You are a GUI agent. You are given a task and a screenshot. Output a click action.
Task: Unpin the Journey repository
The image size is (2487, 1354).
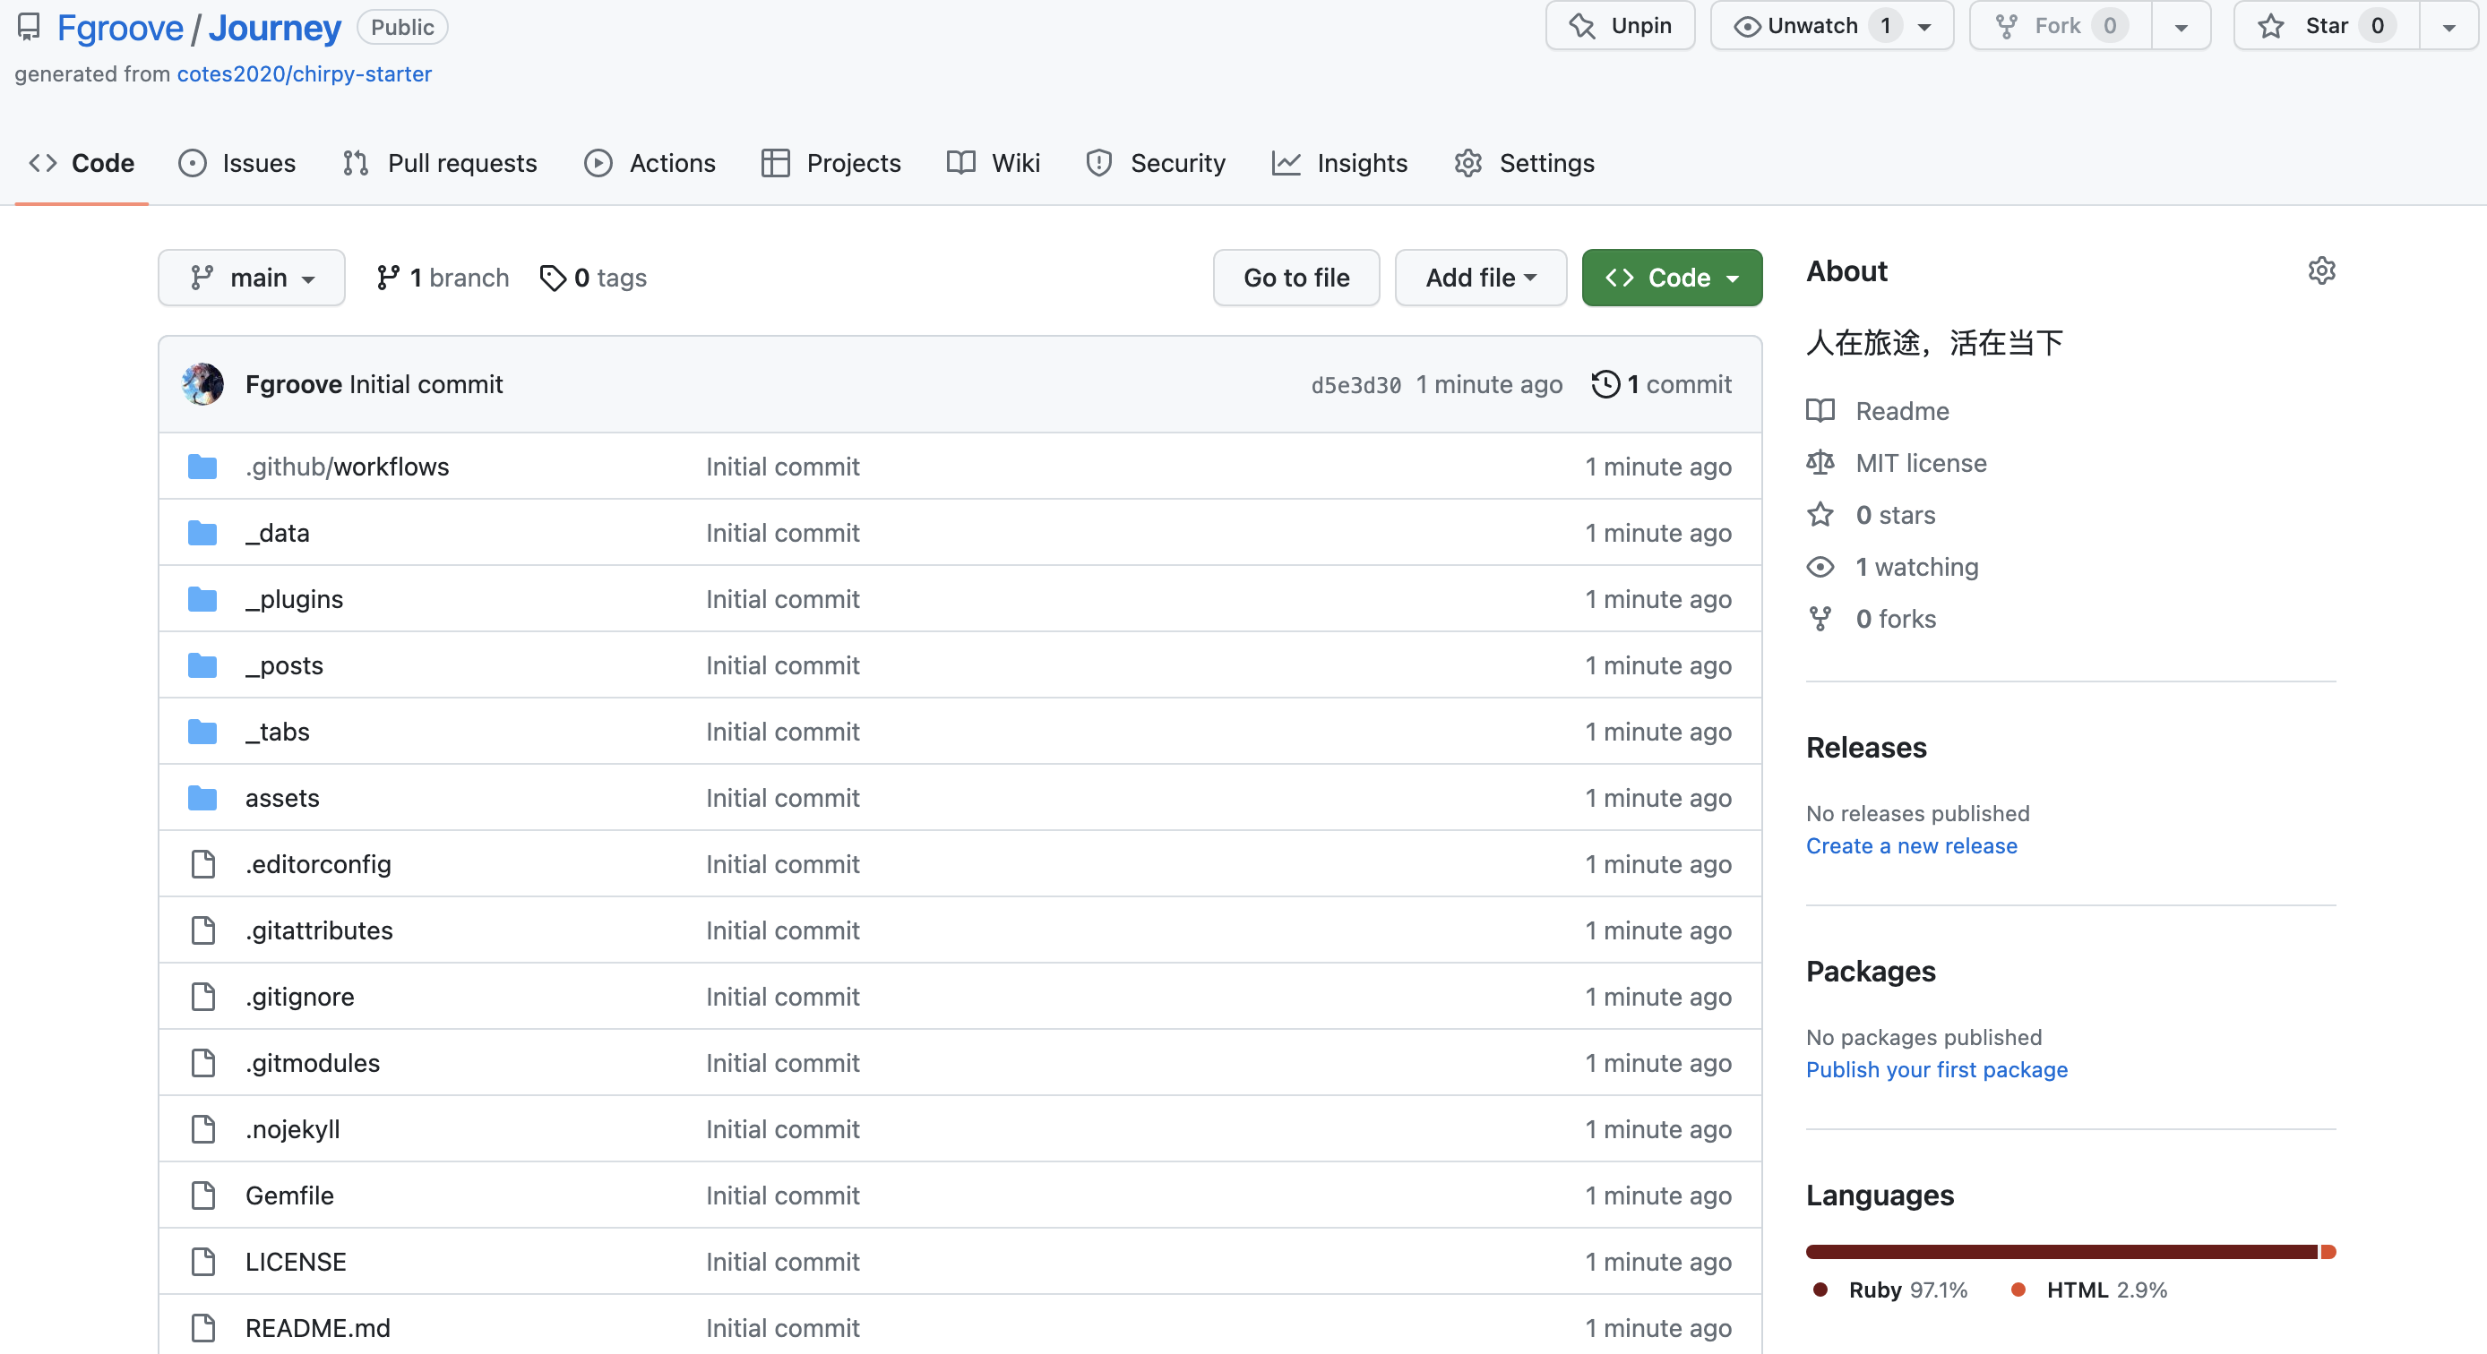[1620, 26]
